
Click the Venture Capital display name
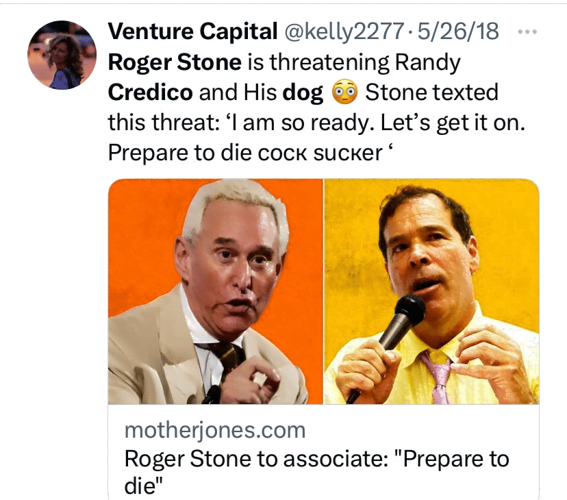[192, 31]
